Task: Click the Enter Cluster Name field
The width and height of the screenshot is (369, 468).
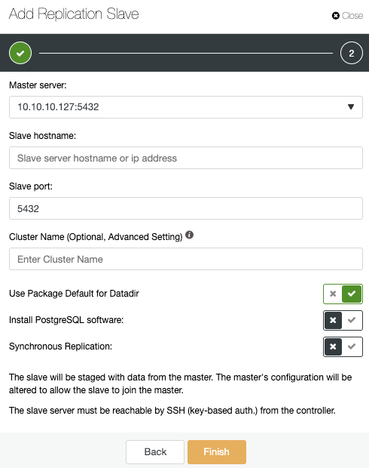Action: tap(186, 259)
